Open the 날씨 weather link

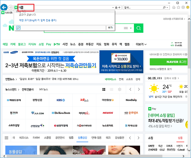pos(151,97)
